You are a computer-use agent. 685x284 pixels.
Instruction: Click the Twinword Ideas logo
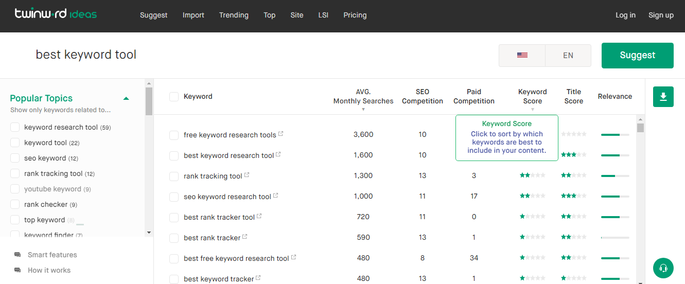click(56, 14)
